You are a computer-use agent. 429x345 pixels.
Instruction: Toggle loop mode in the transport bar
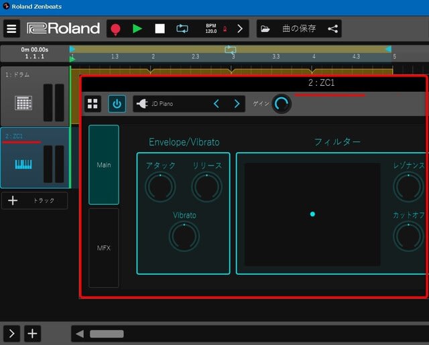[x=182, y=28]
